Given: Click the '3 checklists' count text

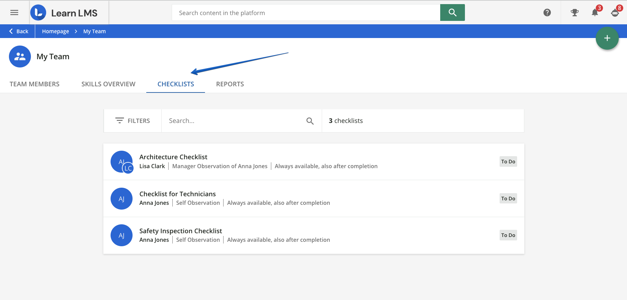Looking at the screenshot, I should 346,121.
